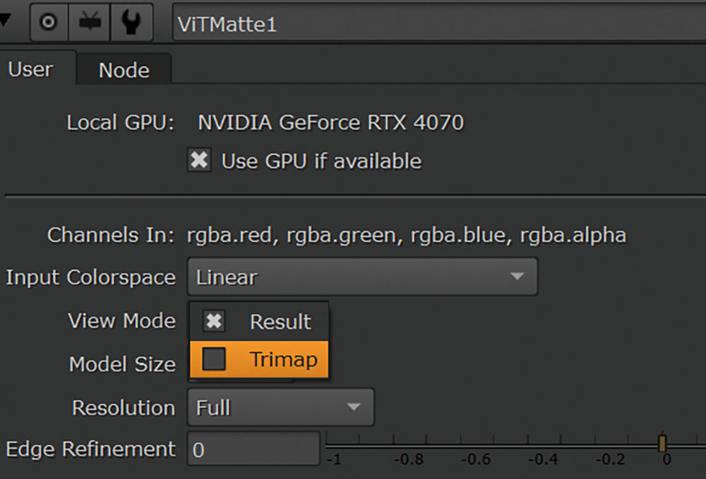Open the Input Colorspace Linear dropdown
This screenshot has width=706, height=479.
[x=362, y=277]
